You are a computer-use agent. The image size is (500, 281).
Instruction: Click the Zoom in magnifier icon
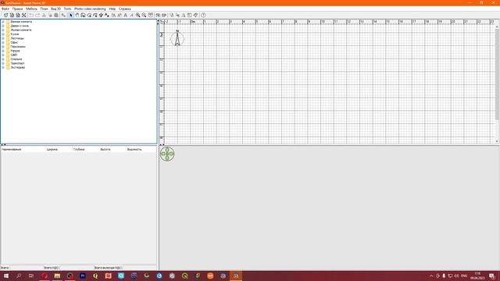[137, 15]
